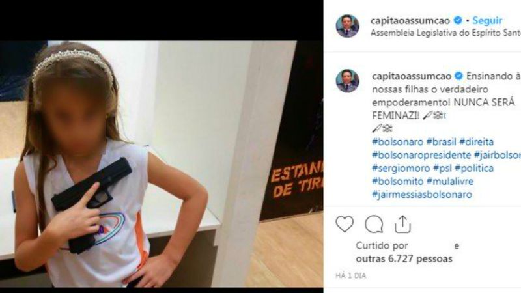The image size is (521, 293).
Task: Like the post with the heart icon
Action: pos(345,224)
